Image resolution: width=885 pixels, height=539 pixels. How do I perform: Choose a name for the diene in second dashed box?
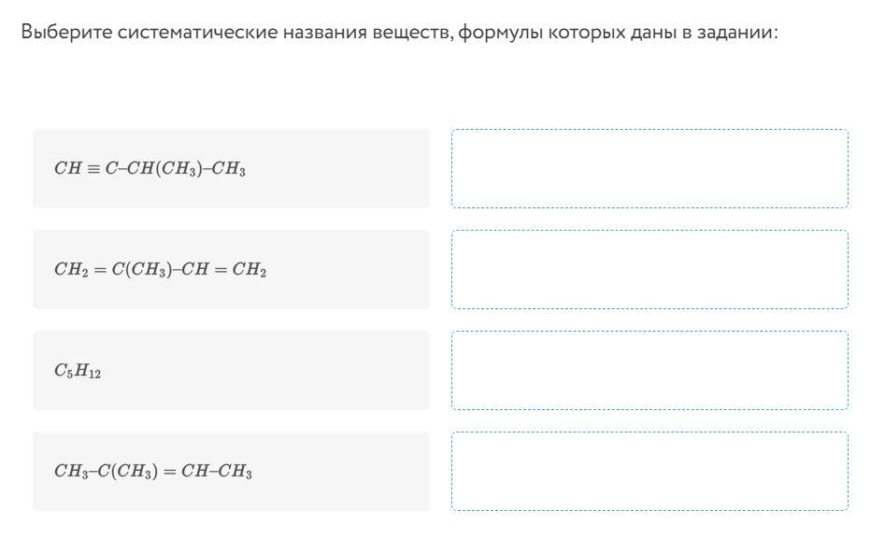tap(649, 269)
